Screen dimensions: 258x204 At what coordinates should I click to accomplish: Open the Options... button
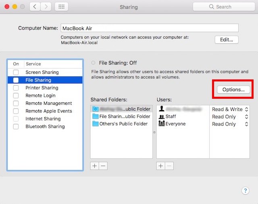tap(233, 90)
